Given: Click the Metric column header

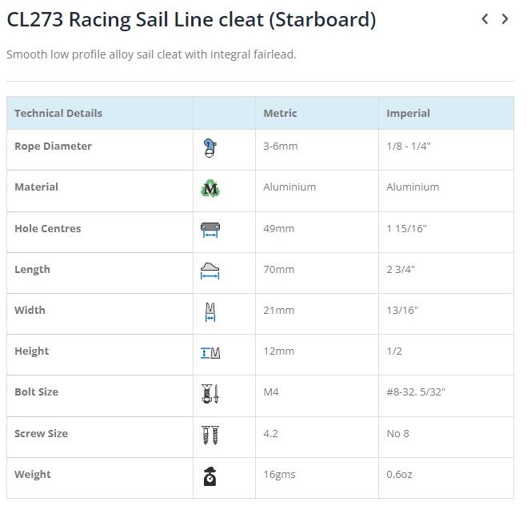Looking at the screenshot, I should (281, 114).
